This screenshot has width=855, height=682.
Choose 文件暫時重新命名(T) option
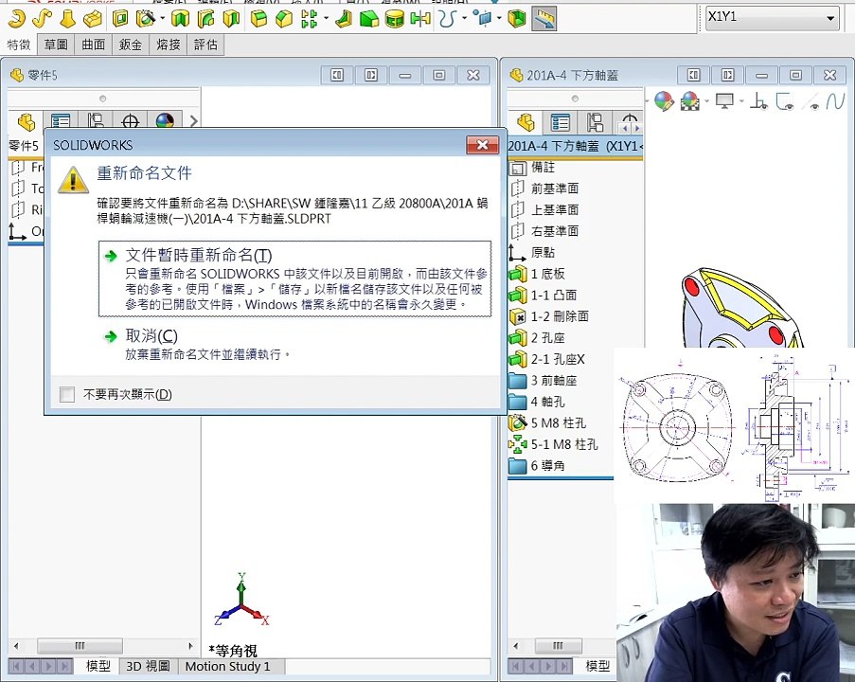tap(294, 278)
